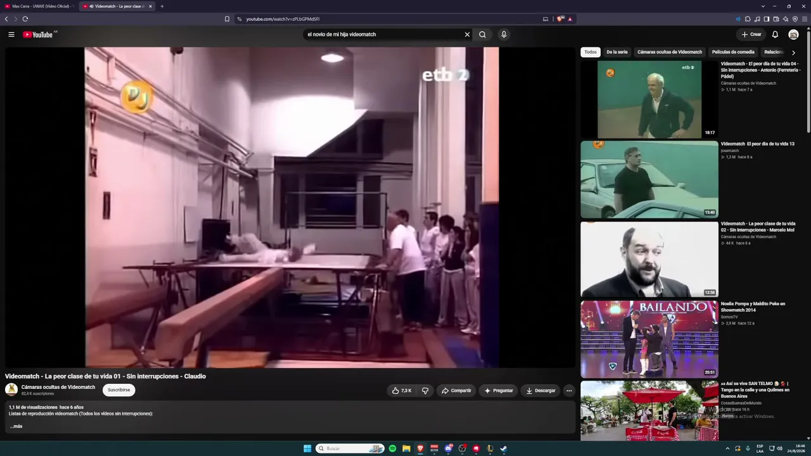Open YouTube notifications bell
Viewport: 811px width, 456px height.
coord(775,34)
